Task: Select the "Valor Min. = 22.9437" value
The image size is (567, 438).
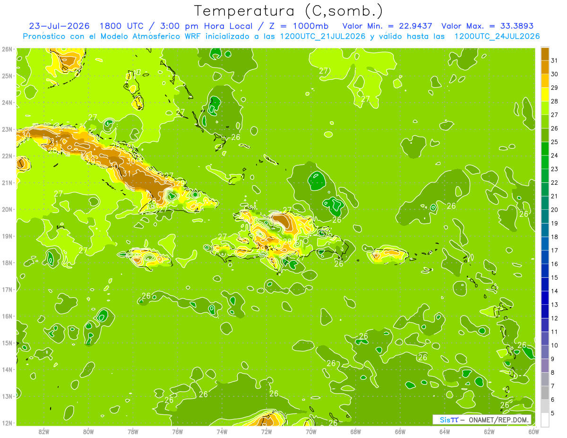Action: pyautogui.click(x=387, y=26)
